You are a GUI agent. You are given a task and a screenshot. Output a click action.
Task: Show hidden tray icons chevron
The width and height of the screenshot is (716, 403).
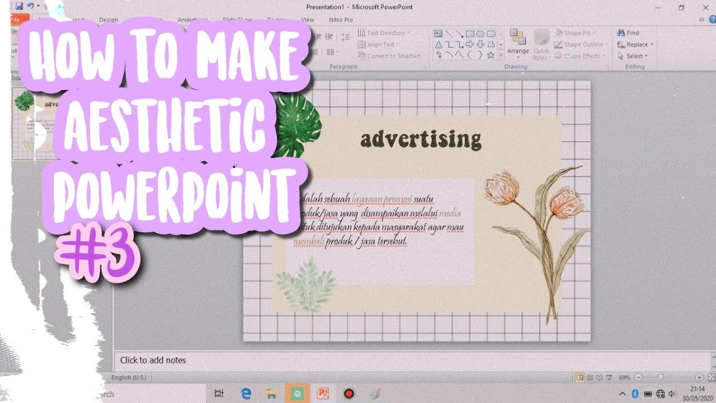[622, 393]
